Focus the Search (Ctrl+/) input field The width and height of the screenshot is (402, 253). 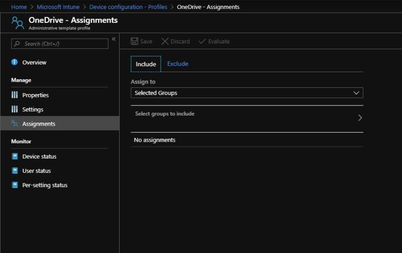[x=60, y=44]
